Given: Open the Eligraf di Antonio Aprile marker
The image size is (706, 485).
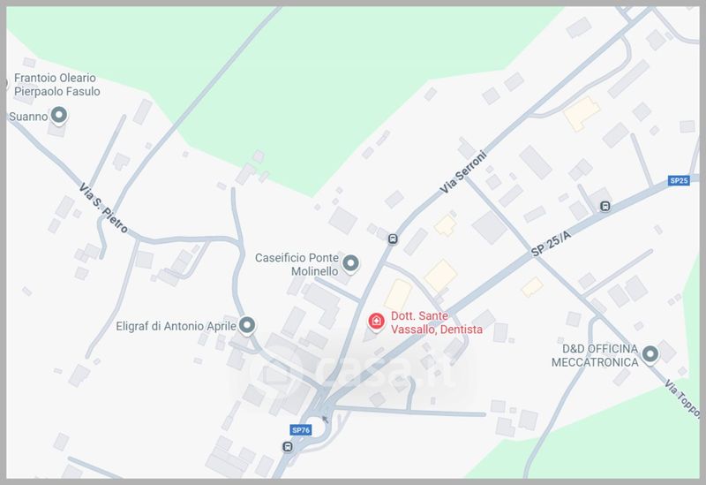Looking at the screenshot, I should click(x=247, y=325).
